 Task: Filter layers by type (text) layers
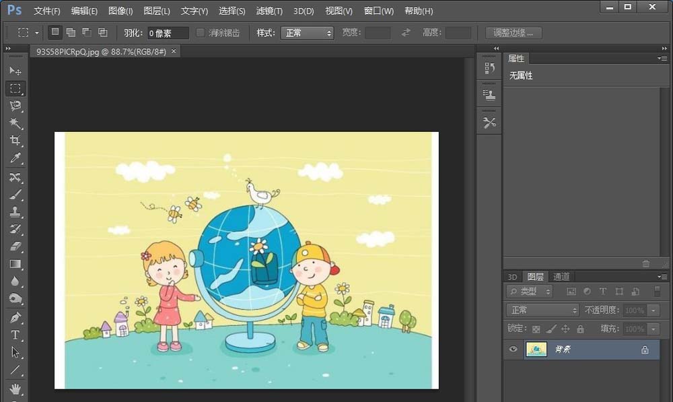(603, 291)
